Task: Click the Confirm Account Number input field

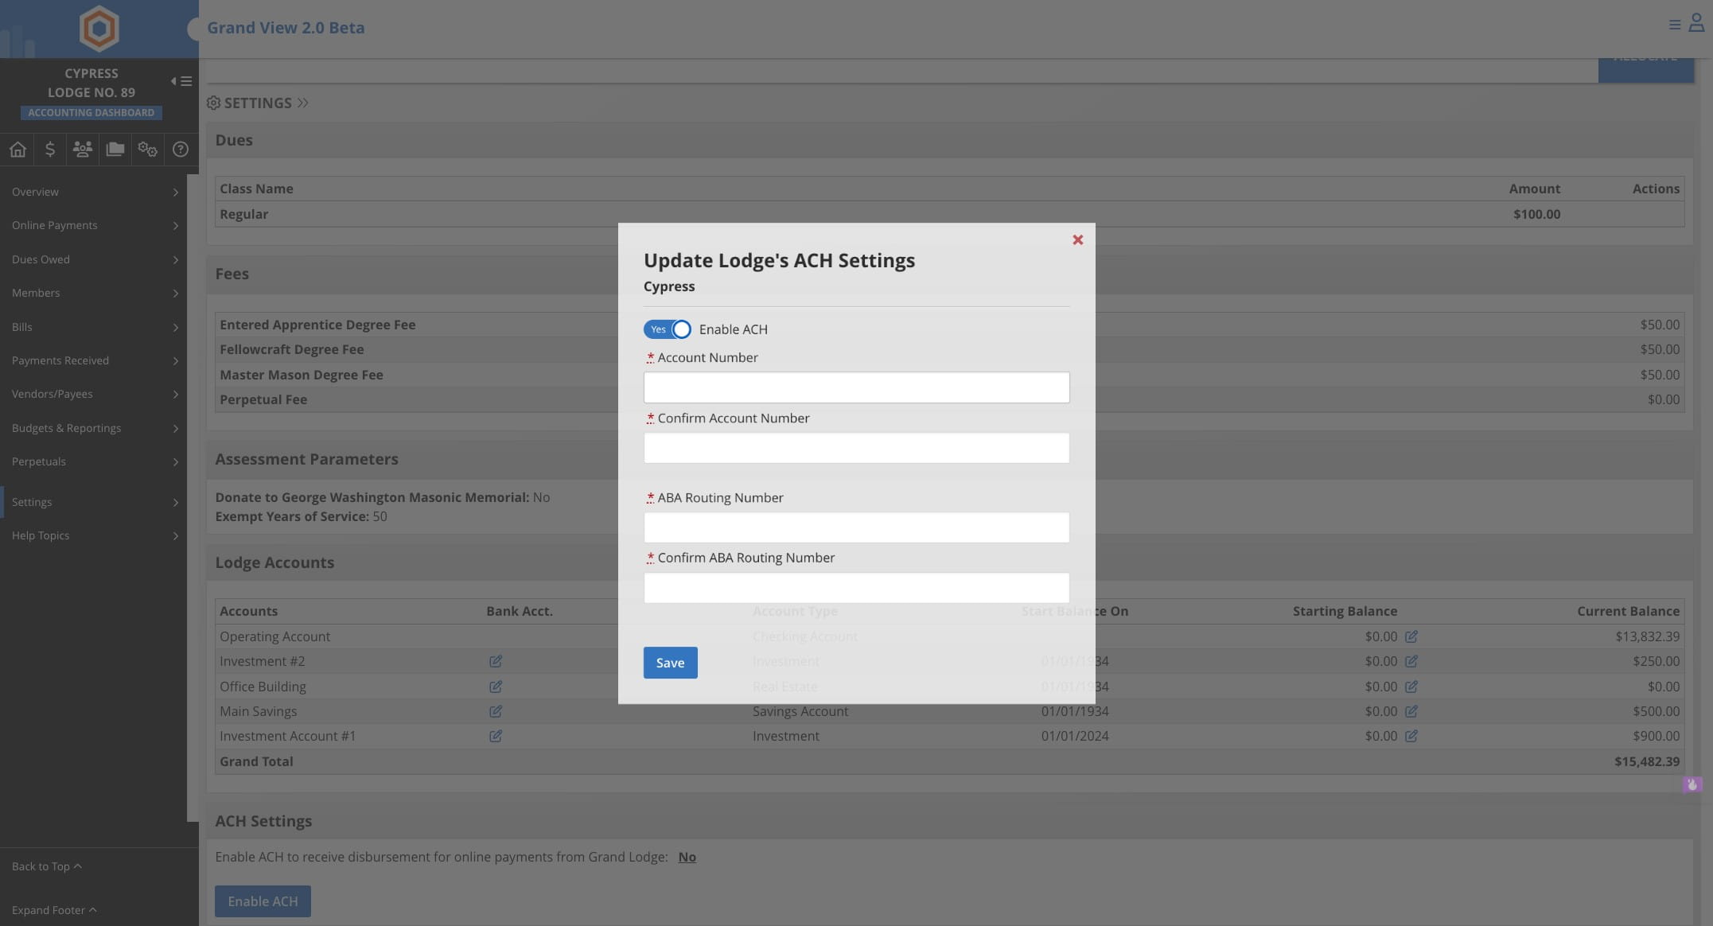Action: [x=856, y=448]
